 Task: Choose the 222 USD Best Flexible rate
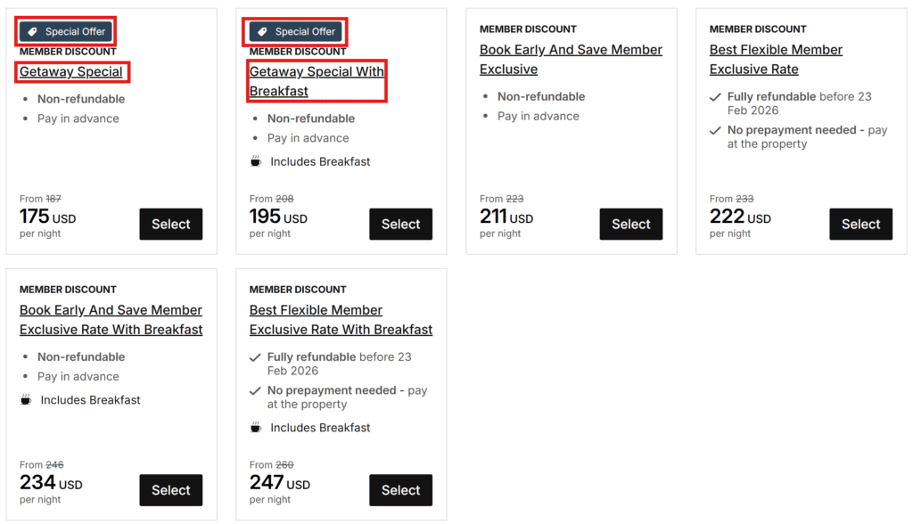[861, 225]
